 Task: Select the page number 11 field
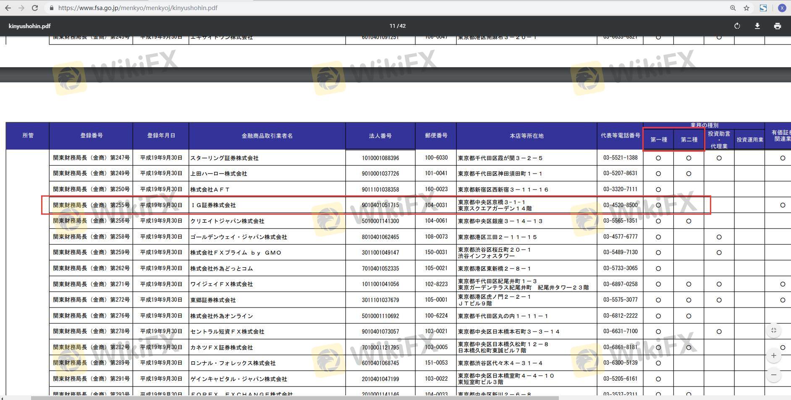[x=392, y=26]
